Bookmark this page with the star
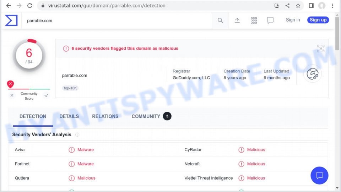Image resolution: width=341 pixels, height=192 pixels. (298, 6)
